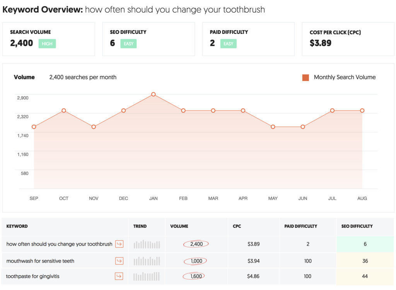396x290 pixels.
Task: Open keyword 'mouthwash for sensitive teeth'
Action: 40,261
